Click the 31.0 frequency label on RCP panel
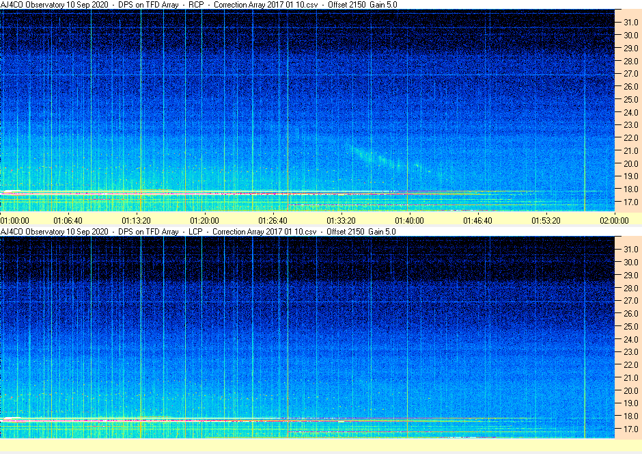 (631, 23)
